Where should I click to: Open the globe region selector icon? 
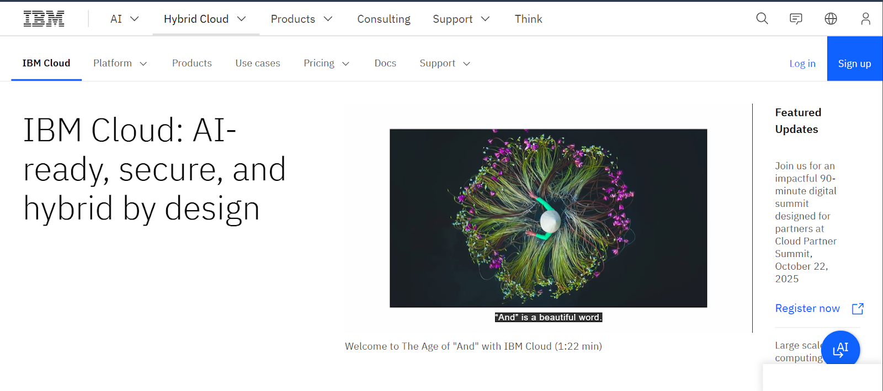[x=831, y=19]
